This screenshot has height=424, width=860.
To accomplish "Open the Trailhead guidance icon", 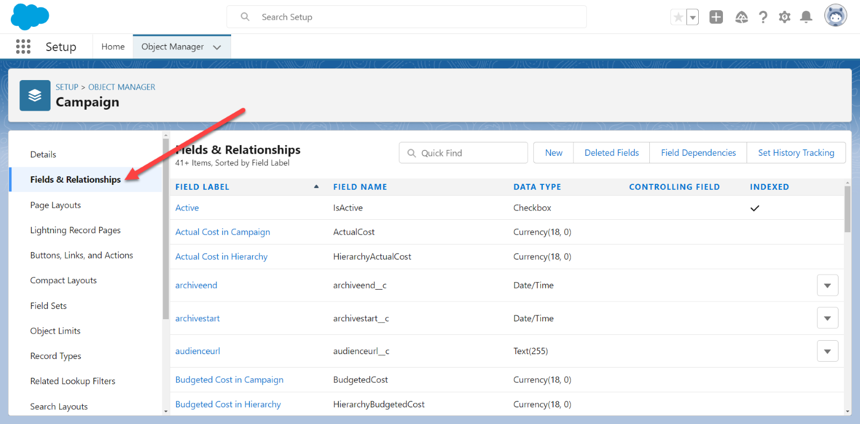I will (x=742, y=17).
